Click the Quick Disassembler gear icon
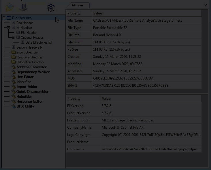The image size is (211, 170). pos(14,91)
